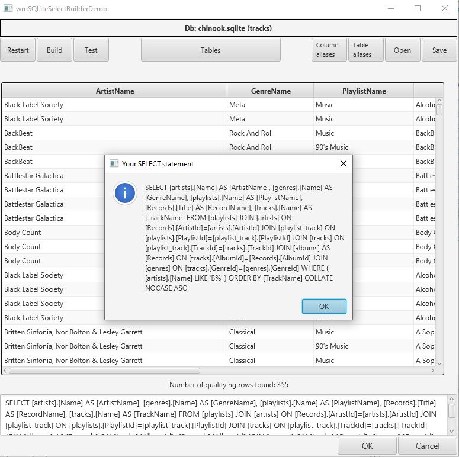The image size is (459, 457).
Task: Select the 'Rock And Roll' cell with 90's Music
Action: click(x=270, y=147)
